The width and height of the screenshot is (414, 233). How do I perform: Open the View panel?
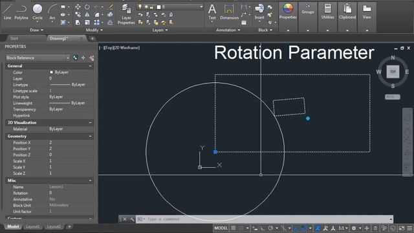pyautogui.click(x=367, y=12)
